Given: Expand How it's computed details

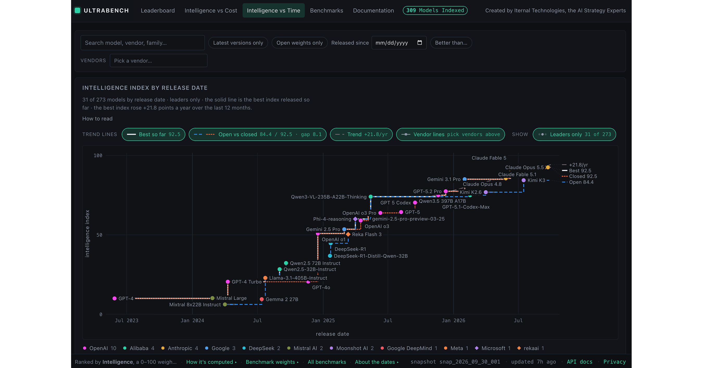Looking at the screenshot, I should [x=211, y=362].
